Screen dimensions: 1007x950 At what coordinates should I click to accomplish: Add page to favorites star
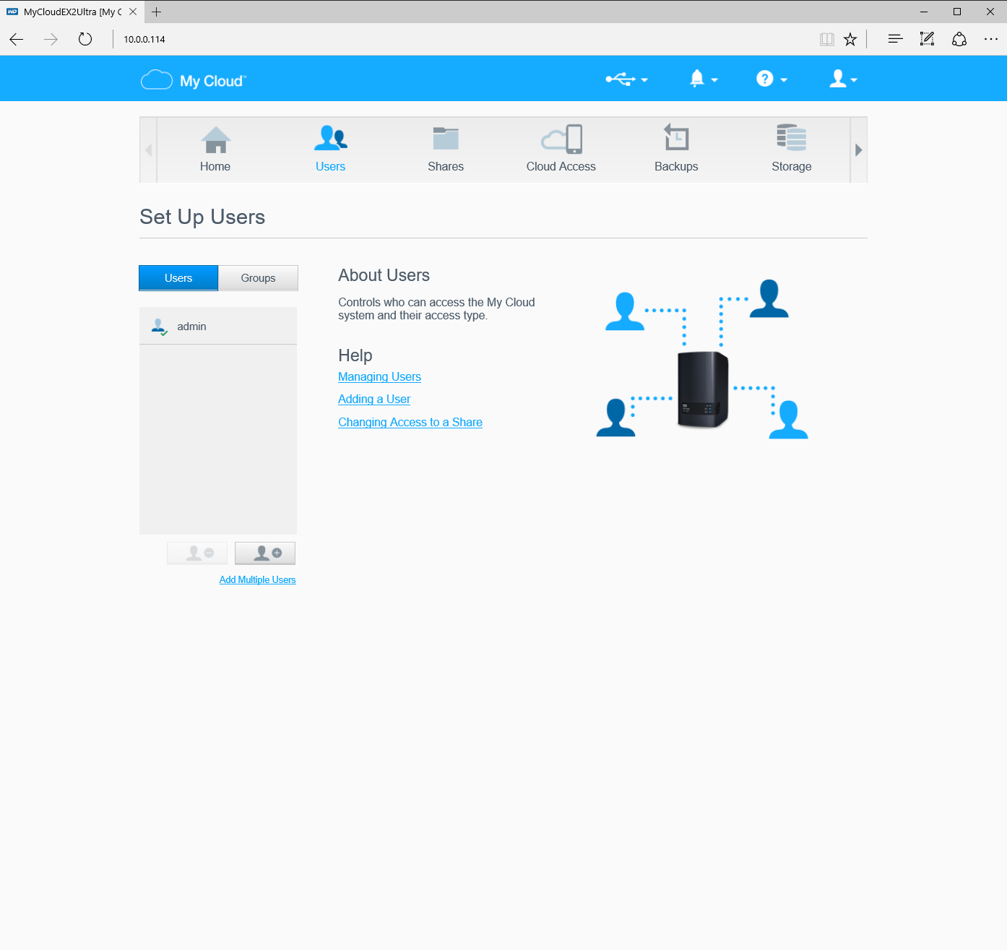(850, 39)
